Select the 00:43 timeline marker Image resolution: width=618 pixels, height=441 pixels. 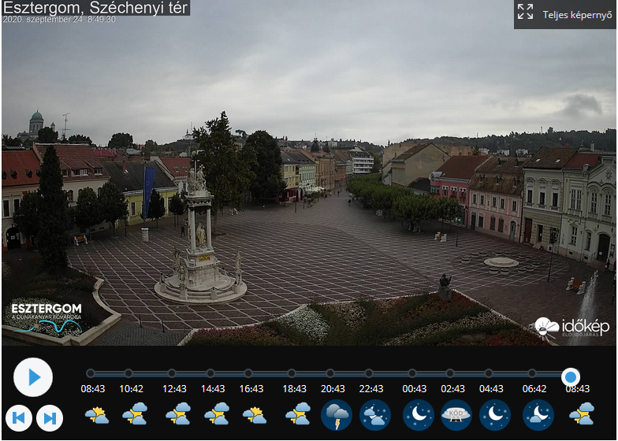[x=412, y=373]
